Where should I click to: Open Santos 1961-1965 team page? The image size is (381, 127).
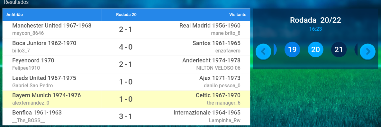click(x=216, y=43)
